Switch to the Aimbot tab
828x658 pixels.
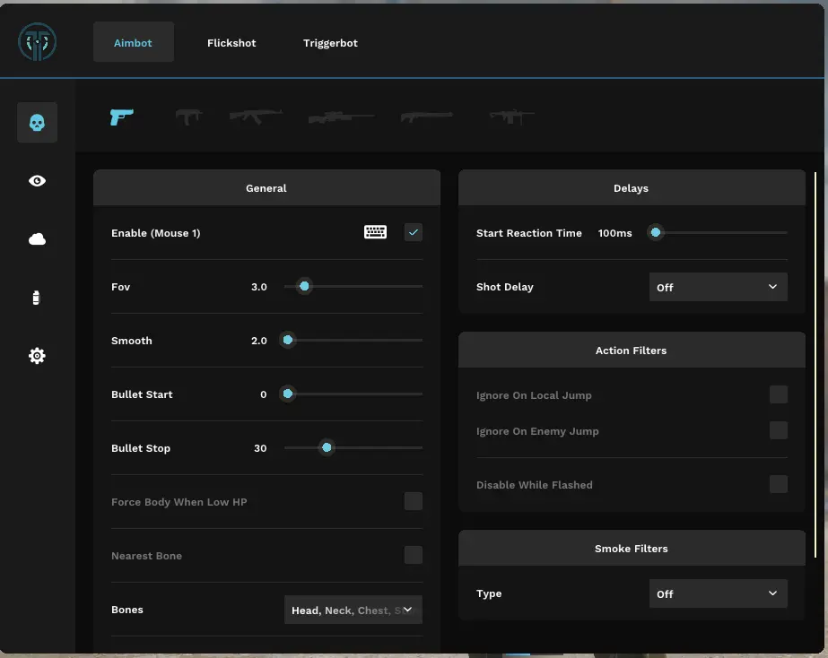tap(133, 42)
